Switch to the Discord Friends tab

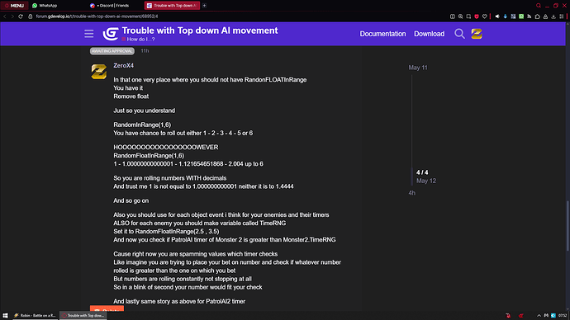(x=110, y=6)
